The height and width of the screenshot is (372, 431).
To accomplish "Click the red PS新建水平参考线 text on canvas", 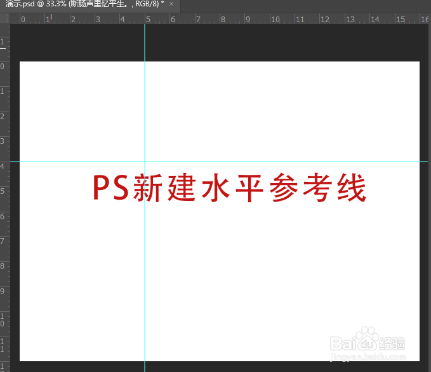I will 230,188.
